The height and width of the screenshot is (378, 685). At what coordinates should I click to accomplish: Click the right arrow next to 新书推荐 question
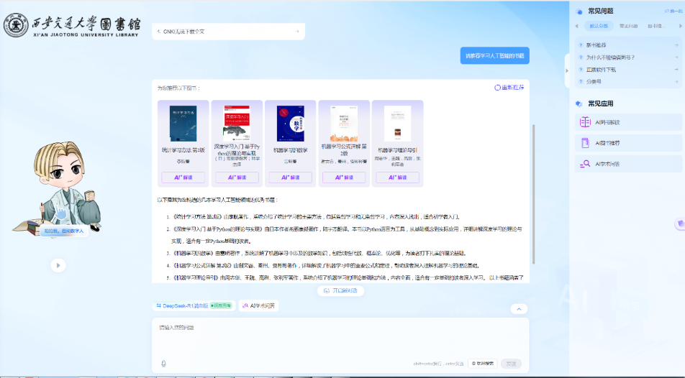676,45
